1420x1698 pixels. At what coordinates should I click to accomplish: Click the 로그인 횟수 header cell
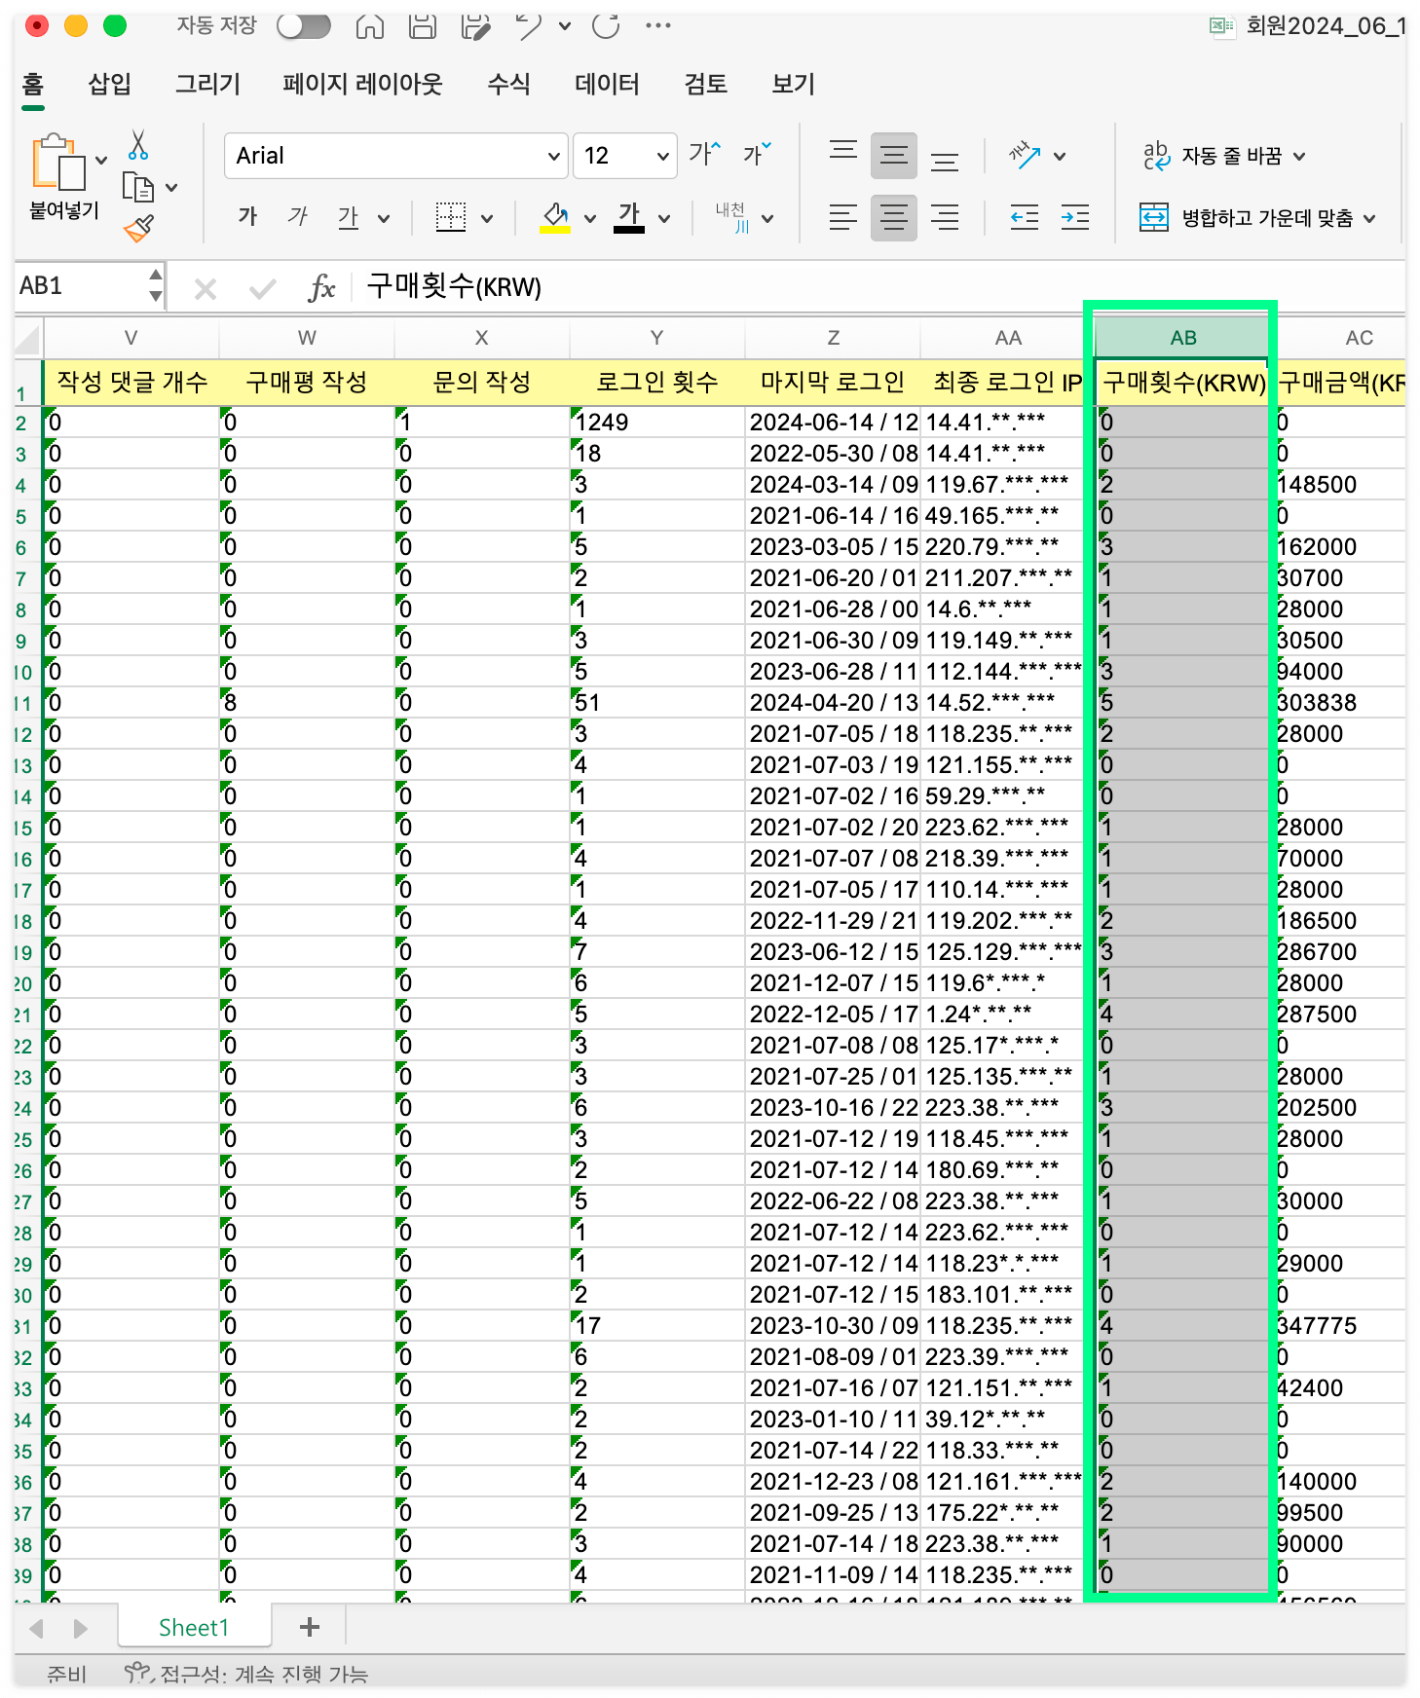[656, 383]
